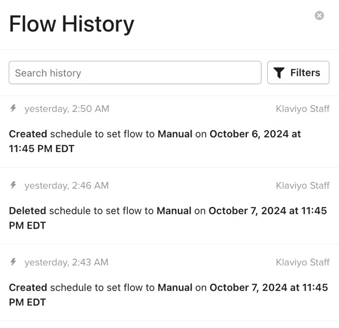Viewport: 339px width, 328px height.
Task: Close the Flow History panel
Action: [319, 16]
